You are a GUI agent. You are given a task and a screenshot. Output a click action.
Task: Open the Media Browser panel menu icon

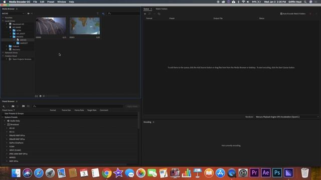(17, 9)
